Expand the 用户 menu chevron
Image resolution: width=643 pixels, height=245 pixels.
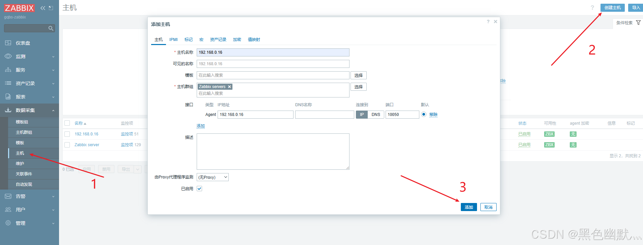53,210
